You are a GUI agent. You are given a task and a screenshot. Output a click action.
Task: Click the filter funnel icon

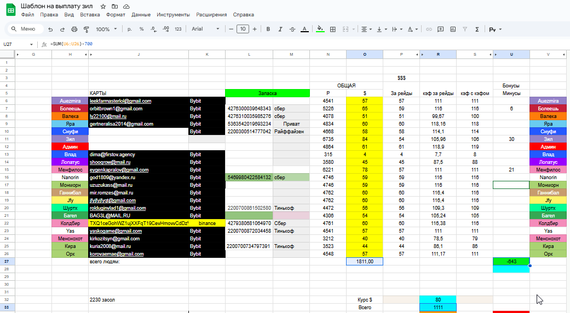(x=464, y=29)
